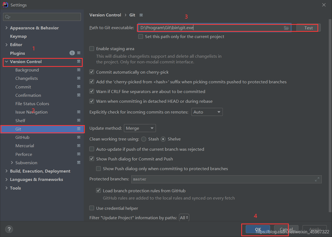Click project-level icon on Changelists row
The width and height of the screenshot is (332, 237).
click(x=79, y=78)
